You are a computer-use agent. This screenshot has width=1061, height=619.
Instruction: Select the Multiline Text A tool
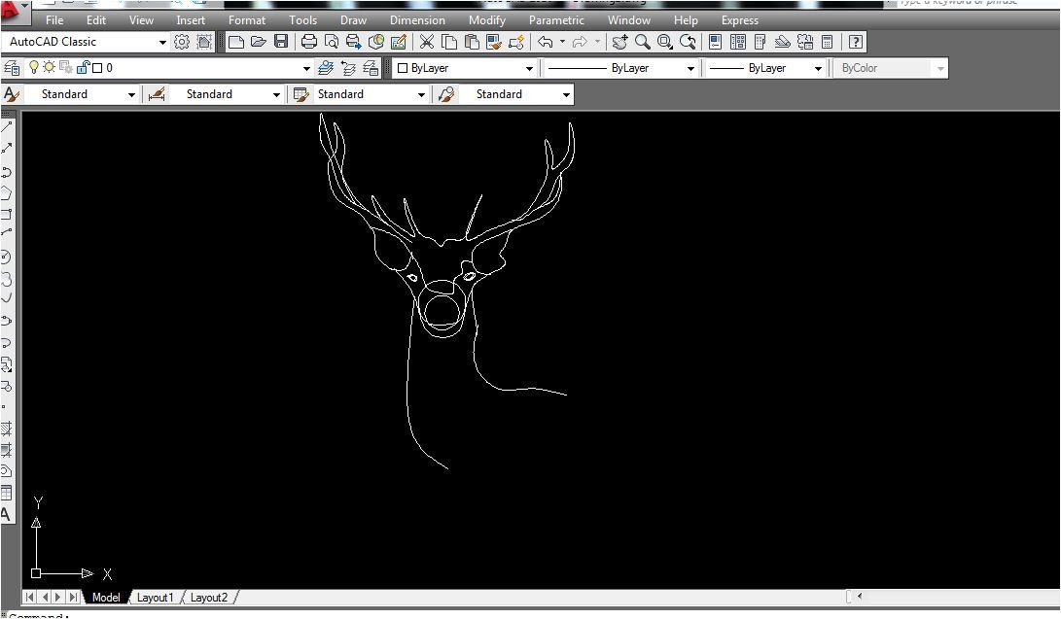[6, 514]
